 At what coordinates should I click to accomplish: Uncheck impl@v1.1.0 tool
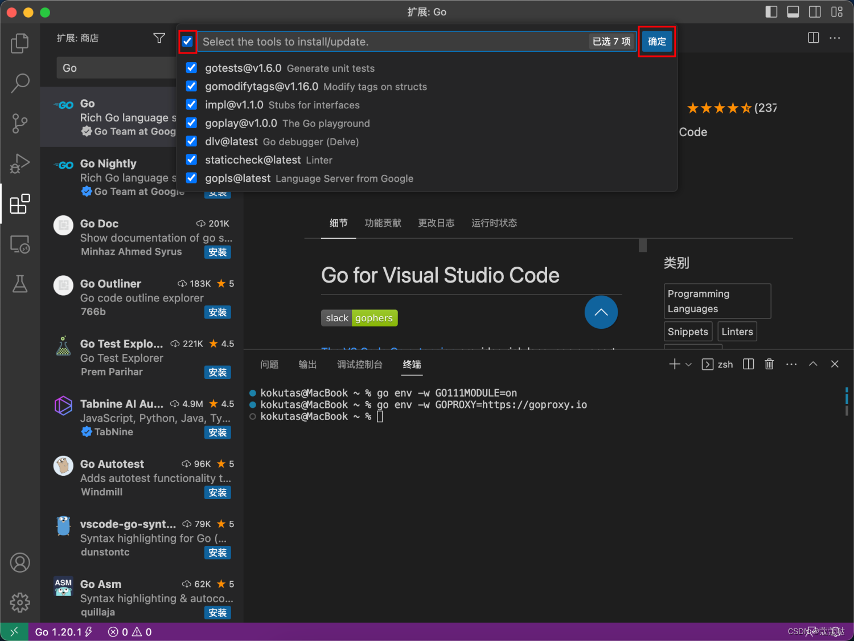coord(192,104)
